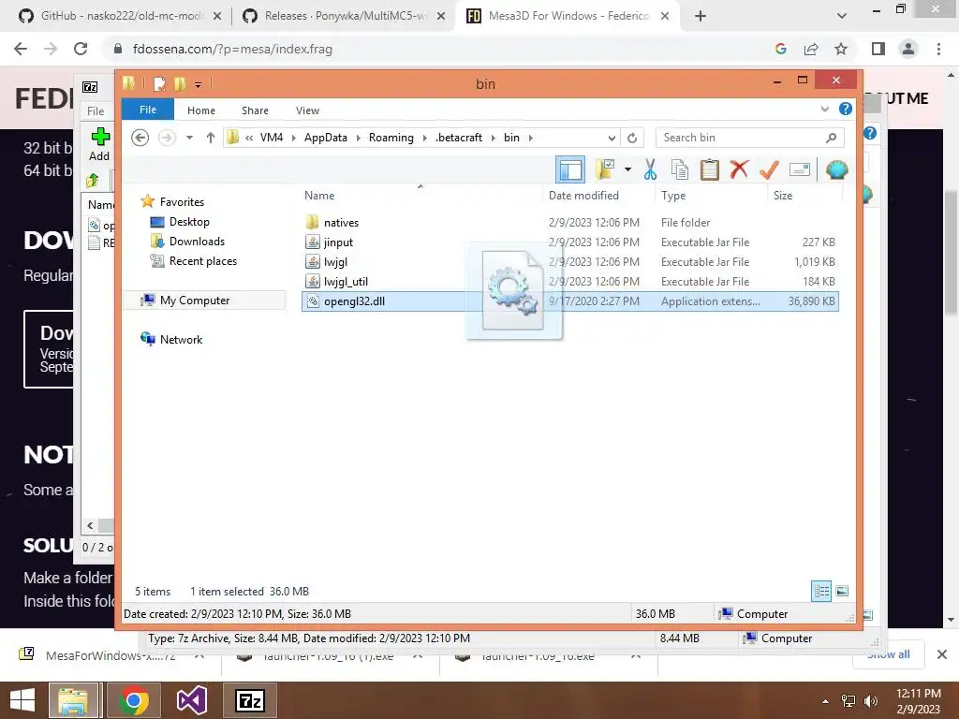Click the Rename icon in toolbar
Viewport: 959px width, 719px height.
coord(800,169)
